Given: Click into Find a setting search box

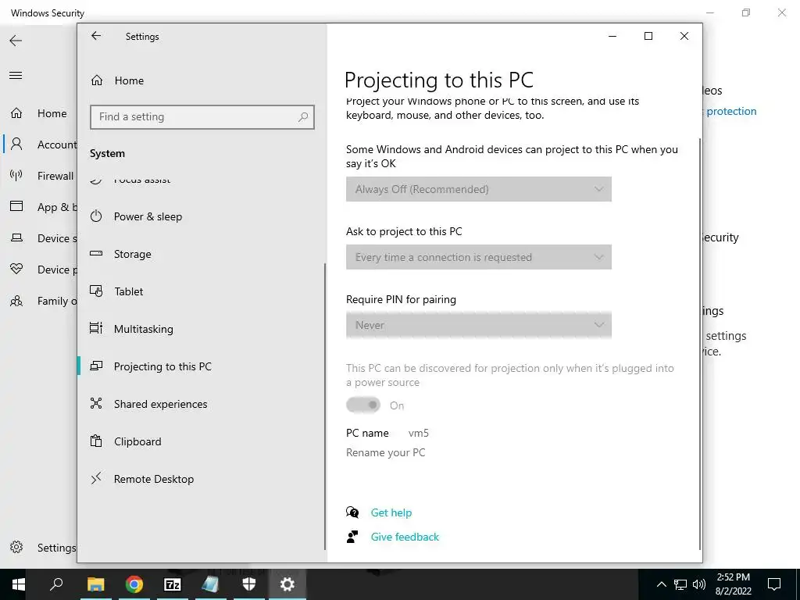Looking at the screenshot, I should [202, 117].
